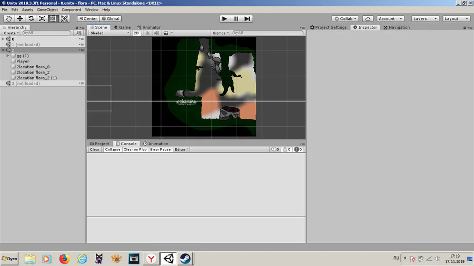Viewport: 474px width, 266px height.
Task: Open Steam from the taskbar
Action: pos(185,259)
